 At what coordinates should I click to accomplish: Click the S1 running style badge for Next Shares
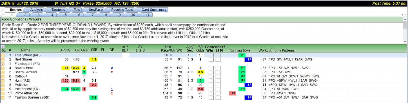coord(248,59)
